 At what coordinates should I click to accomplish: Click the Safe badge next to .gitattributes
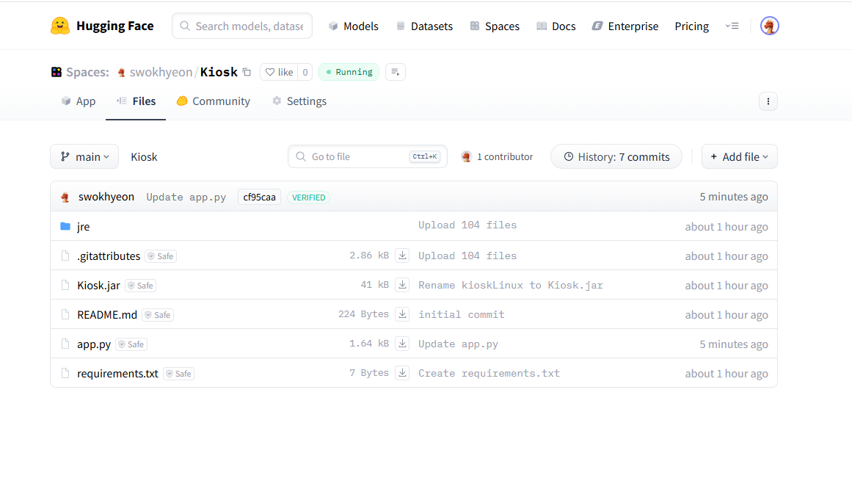161,256
